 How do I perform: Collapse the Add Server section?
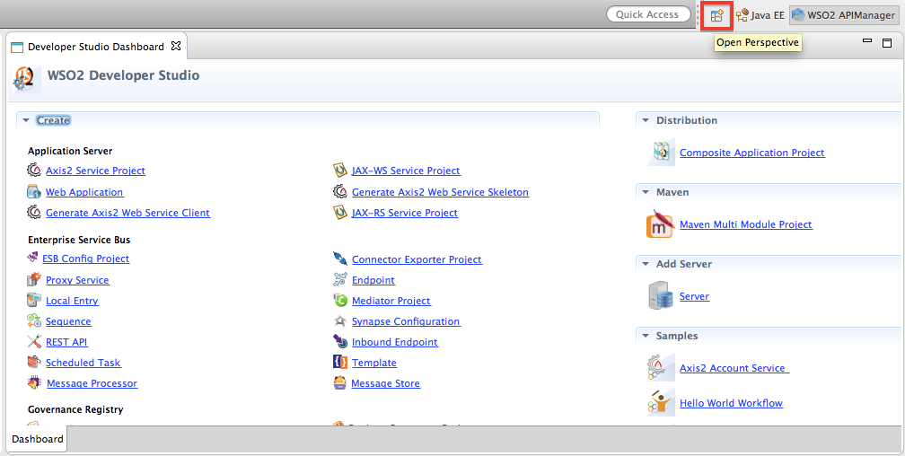click(x=646, y=264)
